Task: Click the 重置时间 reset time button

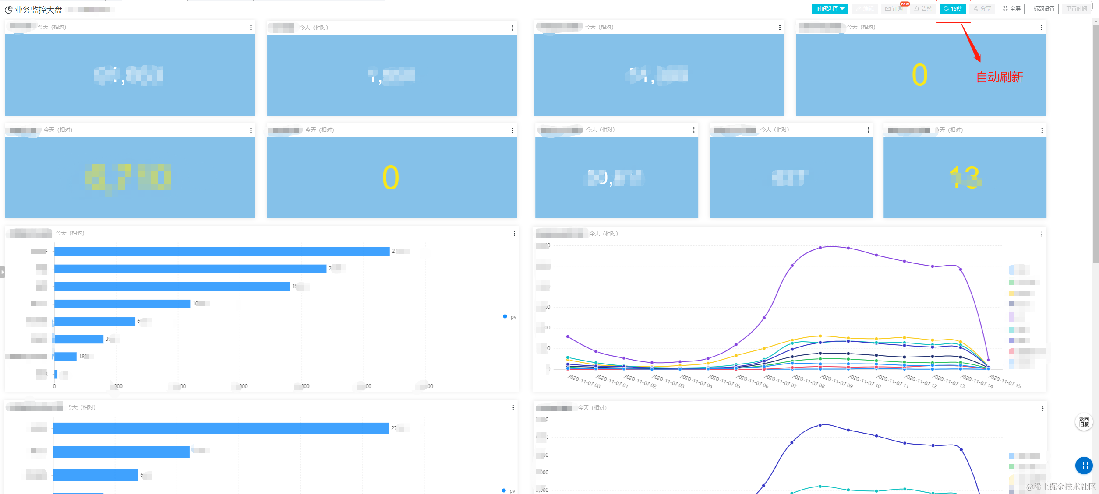Action: (x=1076, y=9)
